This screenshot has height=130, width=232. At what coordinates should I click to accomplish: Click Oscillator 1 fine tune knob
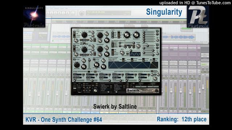[x=93, y=32]
